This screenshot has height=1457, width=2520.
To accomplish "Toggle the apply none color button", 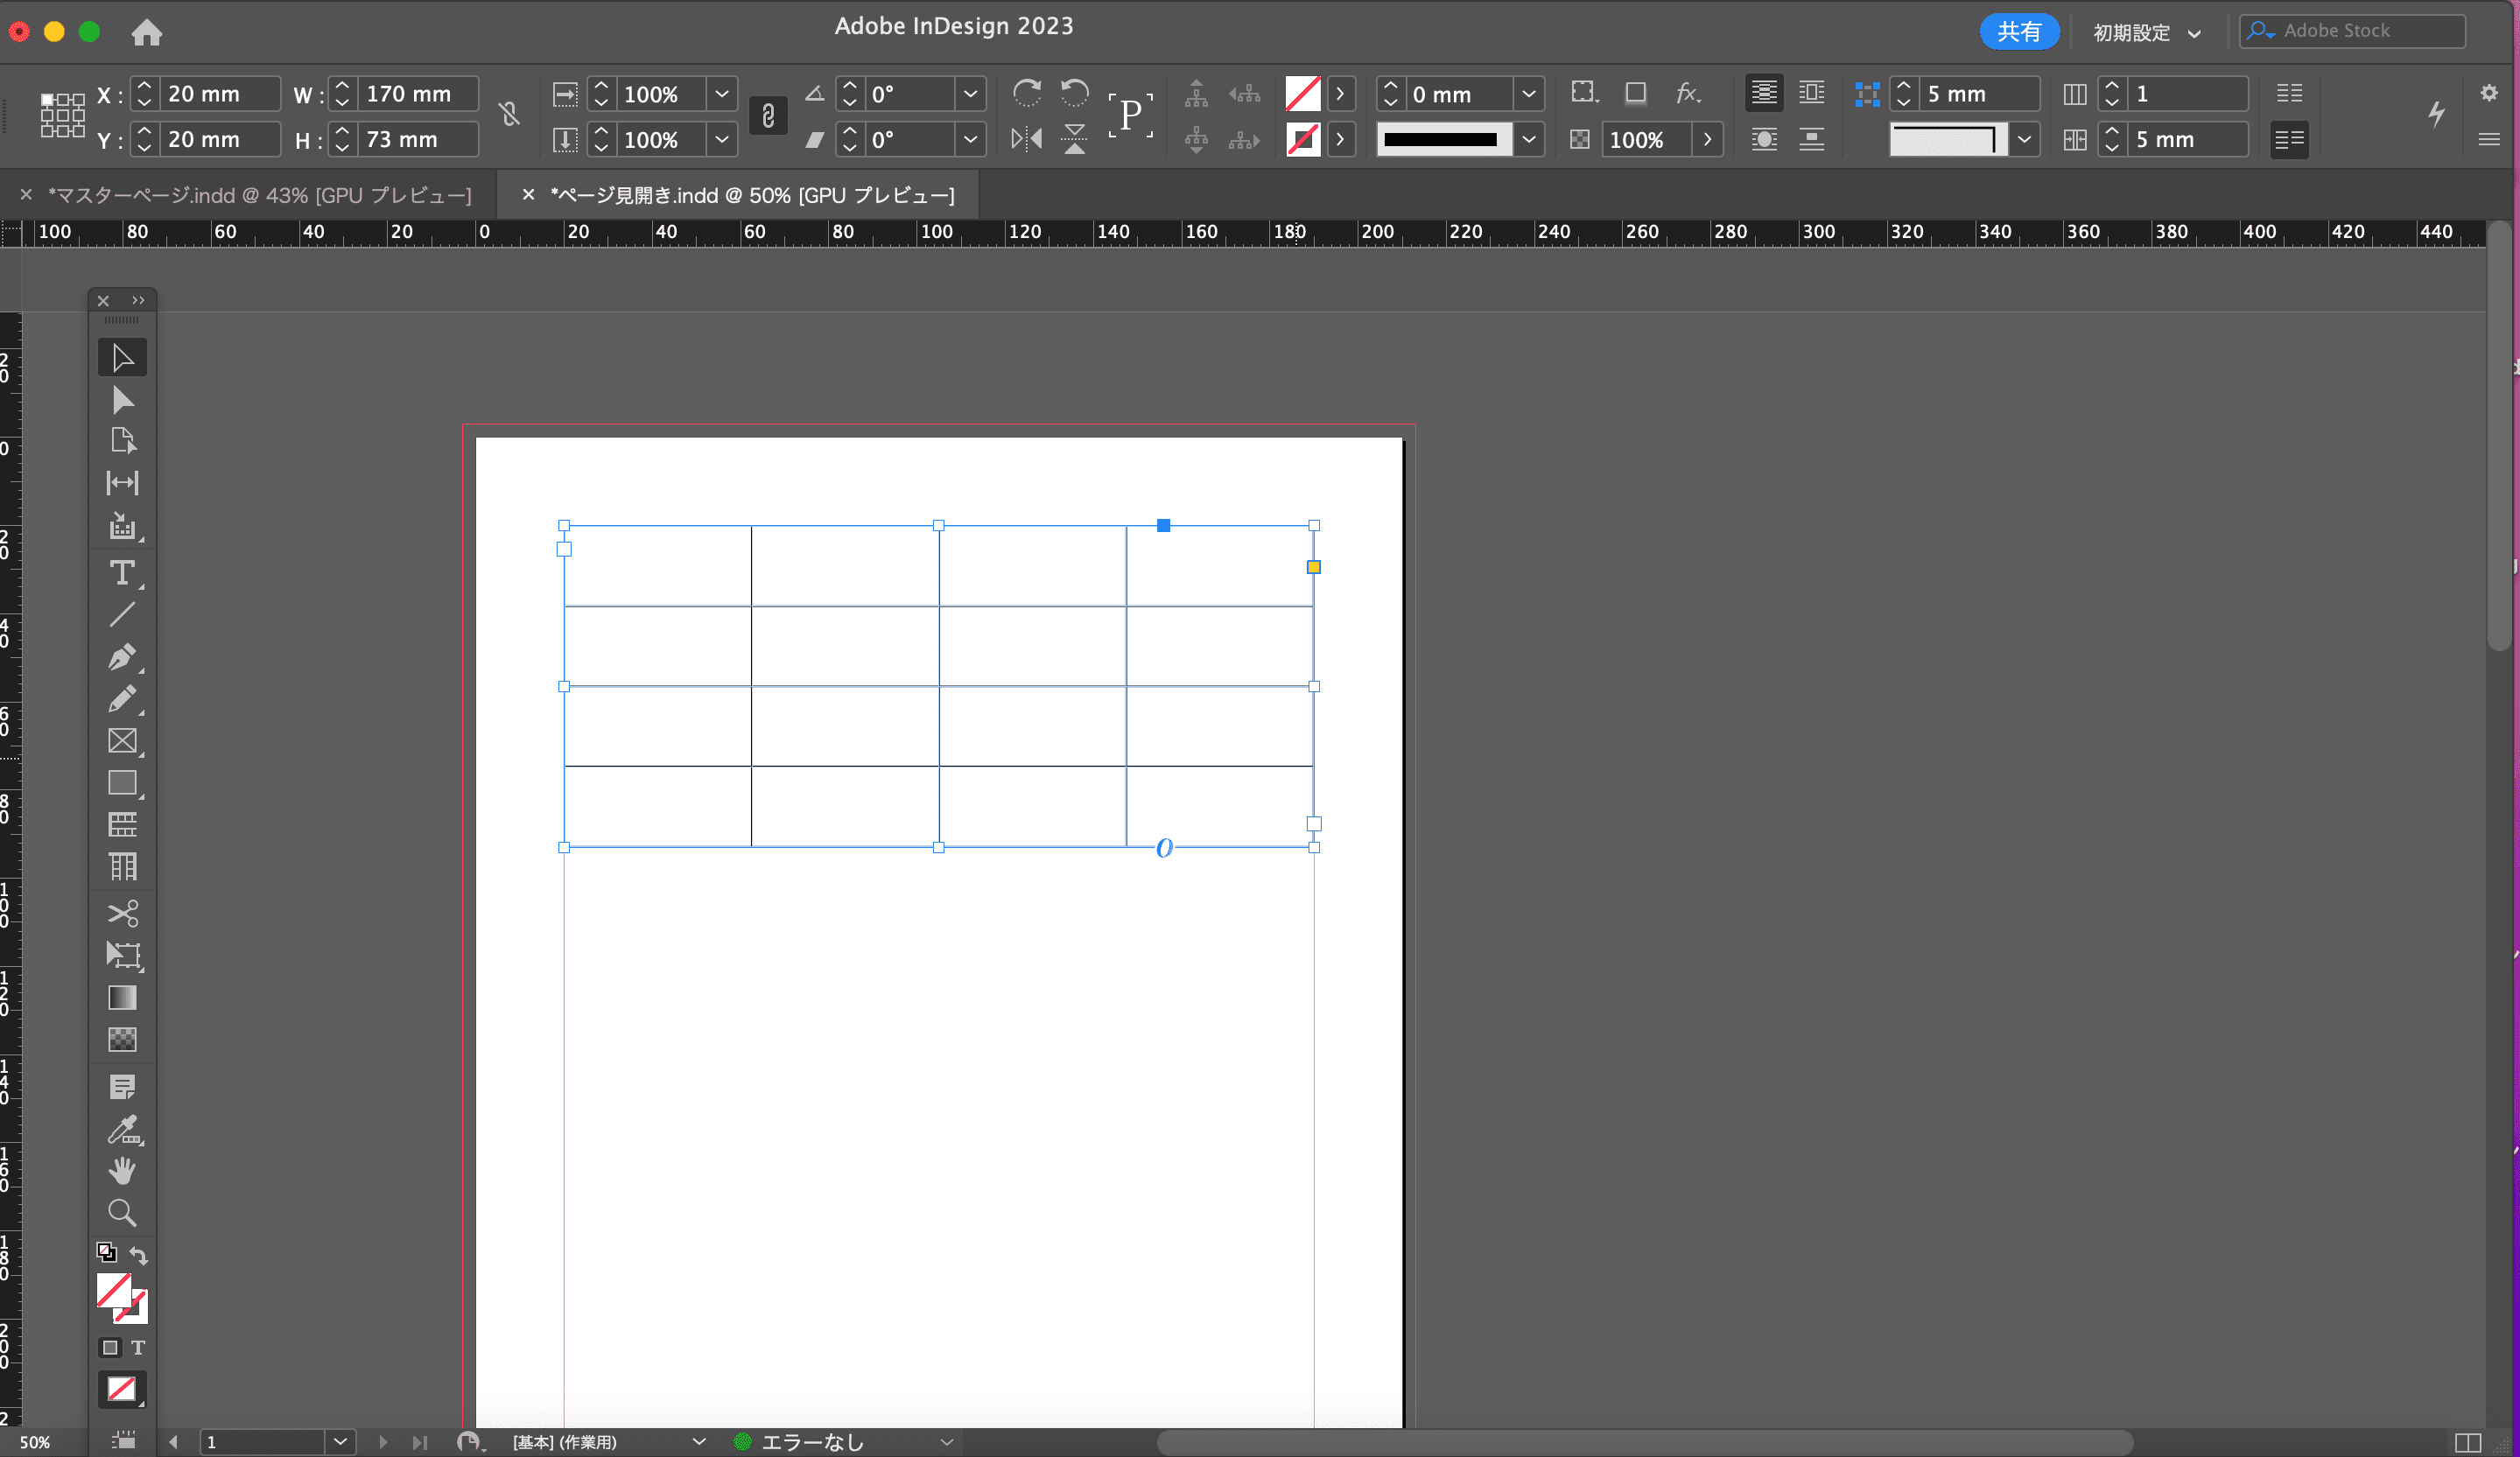I will click(122, 1389).
